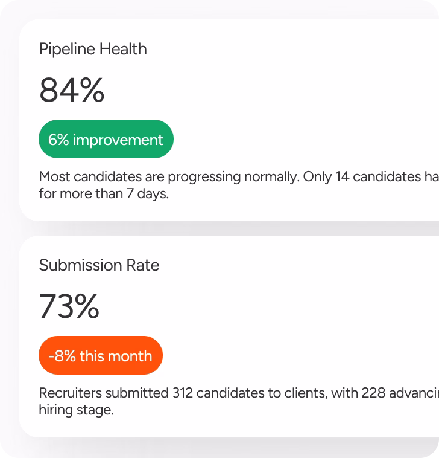Viewport: 439px width, 458px height.
Task: Click the 'hiring stage.' text line
Action: 76,410
